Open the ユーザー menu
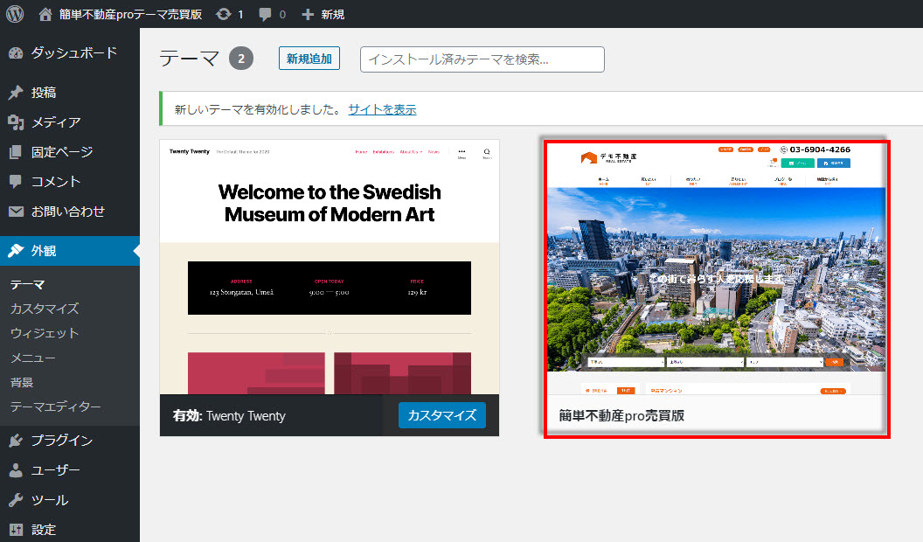 pyautogui.click(x=56, y=470)
